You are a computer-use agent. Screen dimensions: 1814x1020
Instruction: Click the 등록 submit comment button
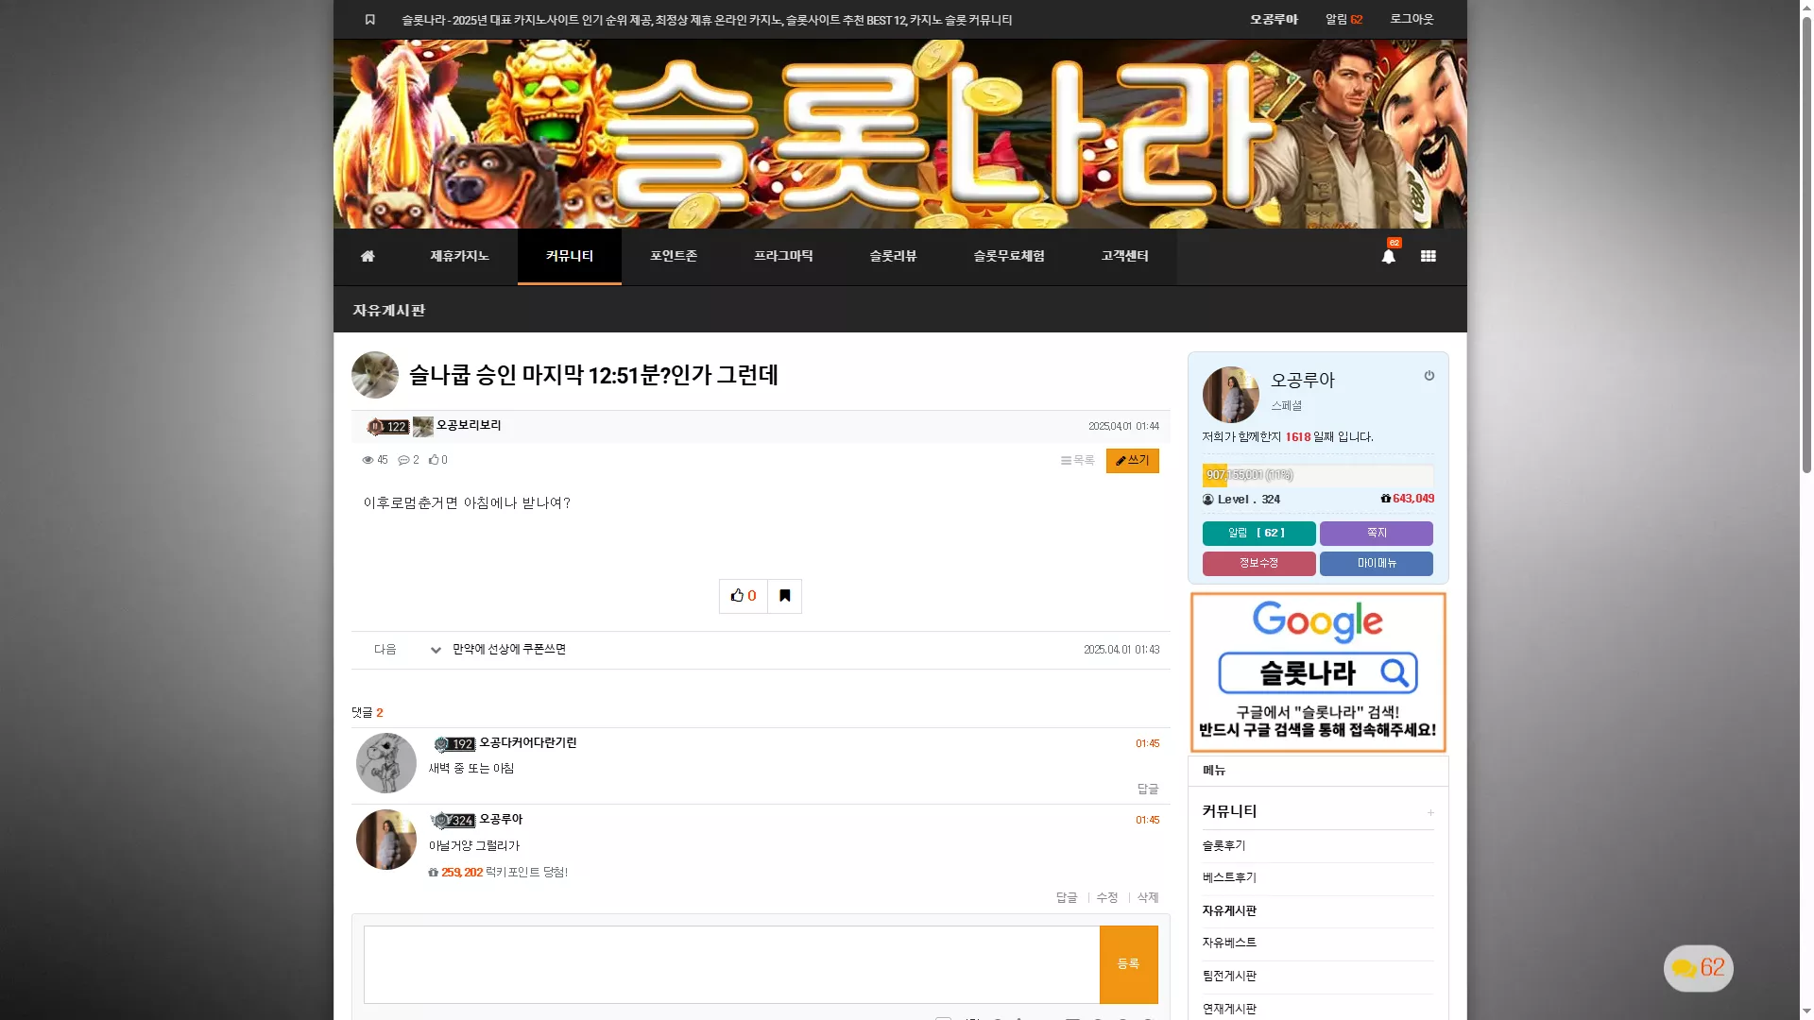pyautogui.click(x=1129, y=964)
